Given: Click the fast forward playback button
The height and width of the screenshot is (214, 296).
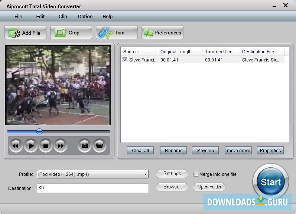Looking at the screenshot, I should coord(61,146).
